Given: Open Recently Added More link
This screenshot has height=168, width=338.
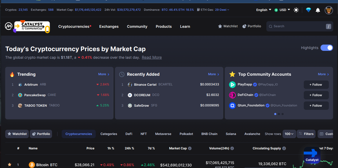Looking at the screenshot, I should 214,74.
